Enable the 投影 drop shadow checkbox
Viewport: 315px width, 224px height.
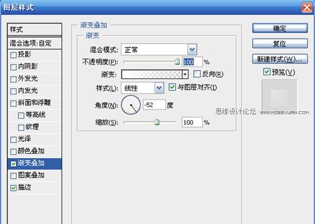[13, 55]
